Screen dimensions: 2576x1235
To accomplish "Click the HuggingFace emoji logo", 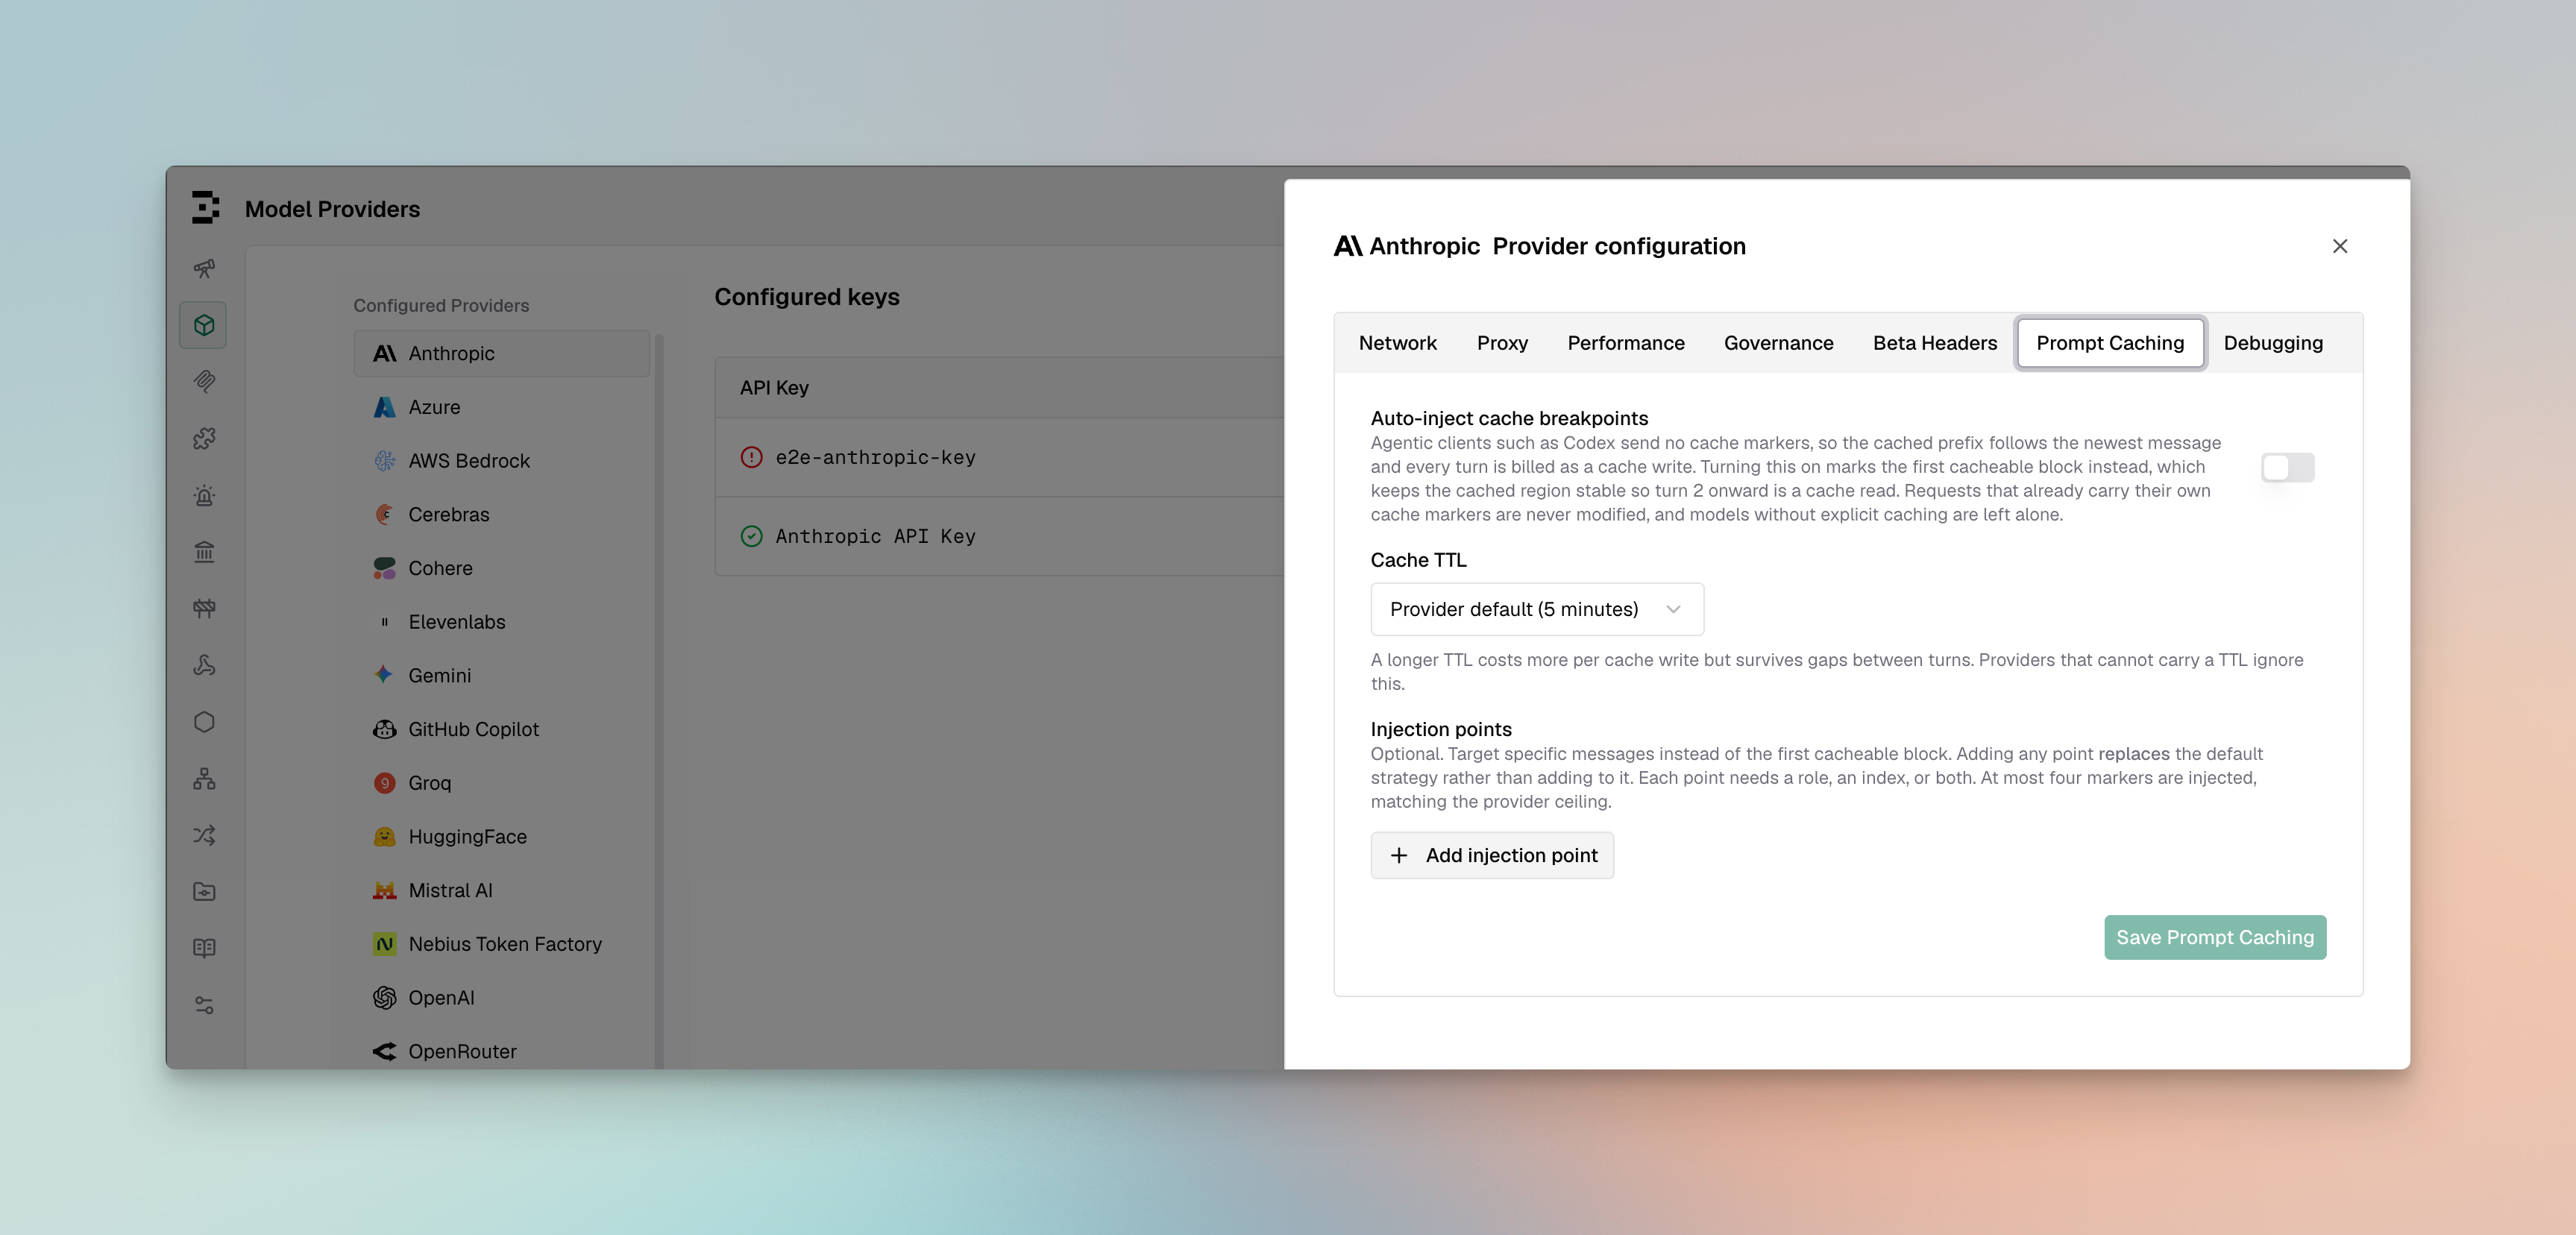I will click(384, 836).
